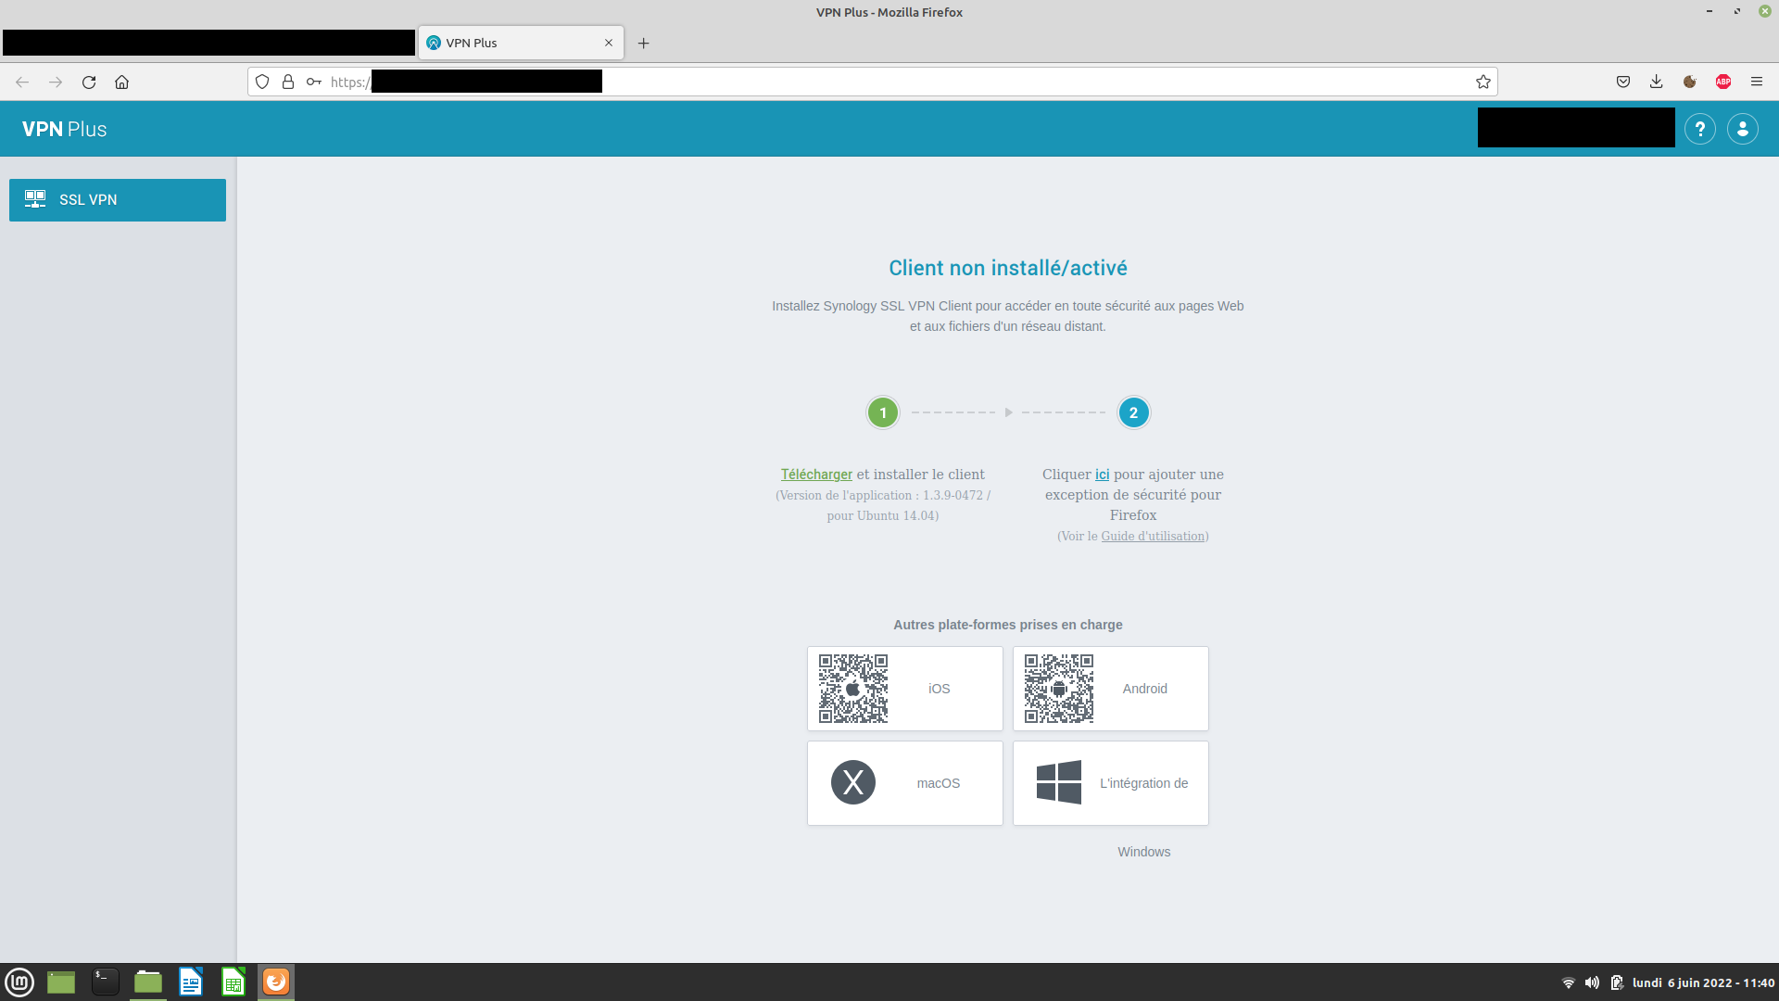Click the iOS QR code tile

904,689
